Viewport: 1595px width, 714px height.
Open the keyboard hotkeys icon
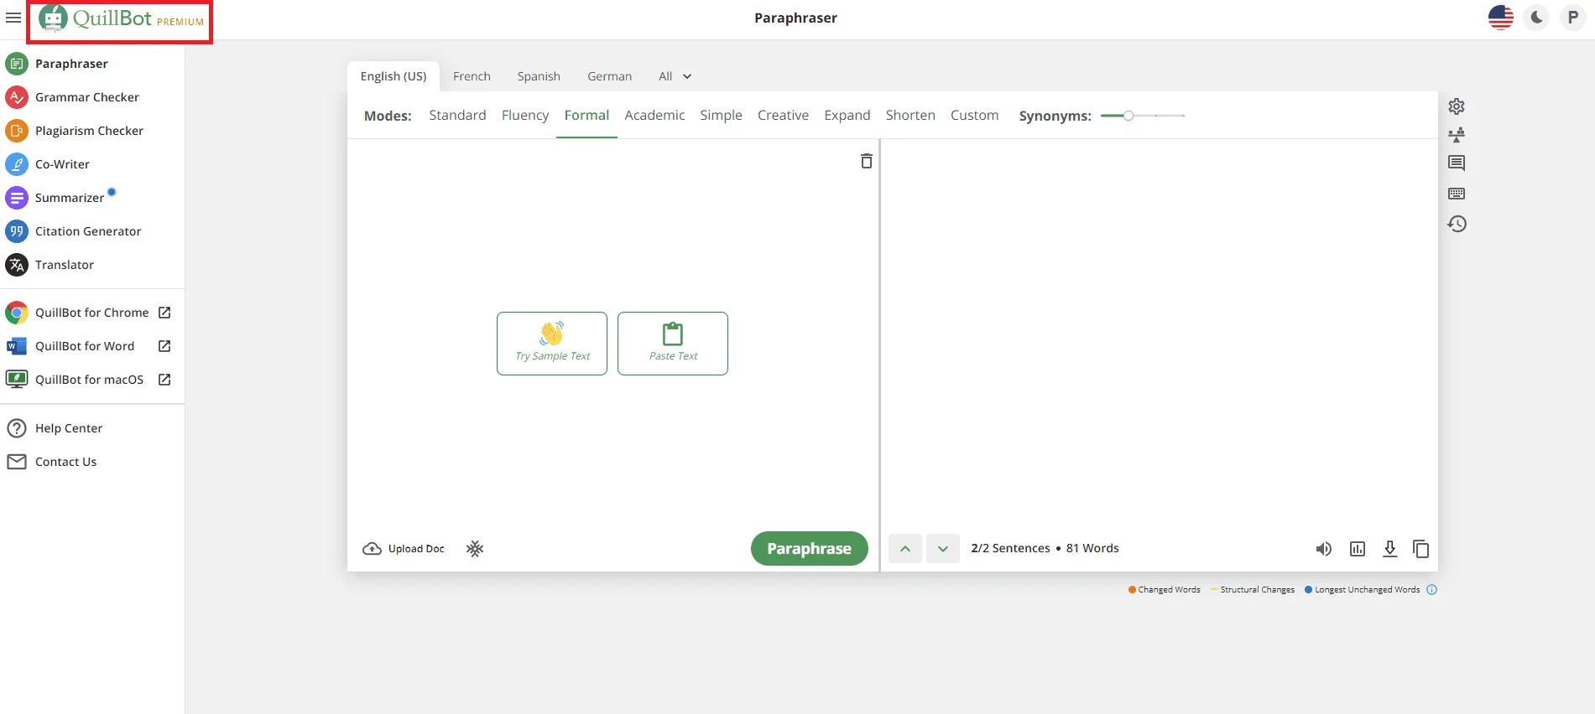(1457, 194)
